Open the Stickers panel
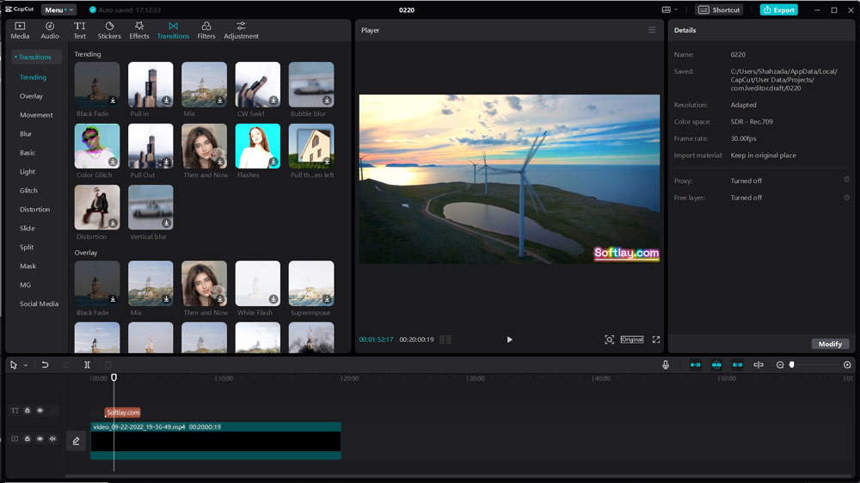860x483 pixels. [109, 30]
